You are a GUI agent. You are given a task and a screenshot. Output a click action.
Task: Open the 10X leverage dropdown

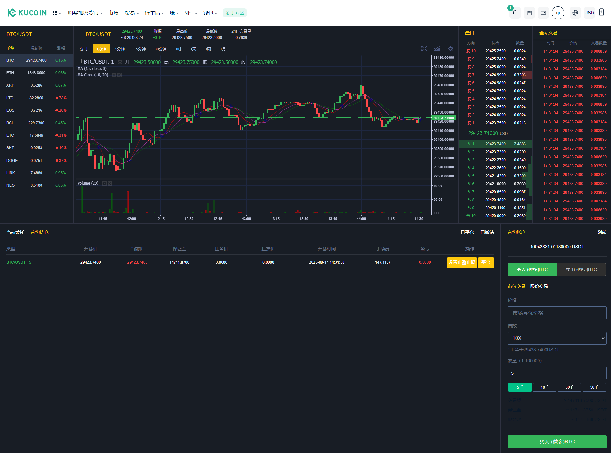coord(557,338)
